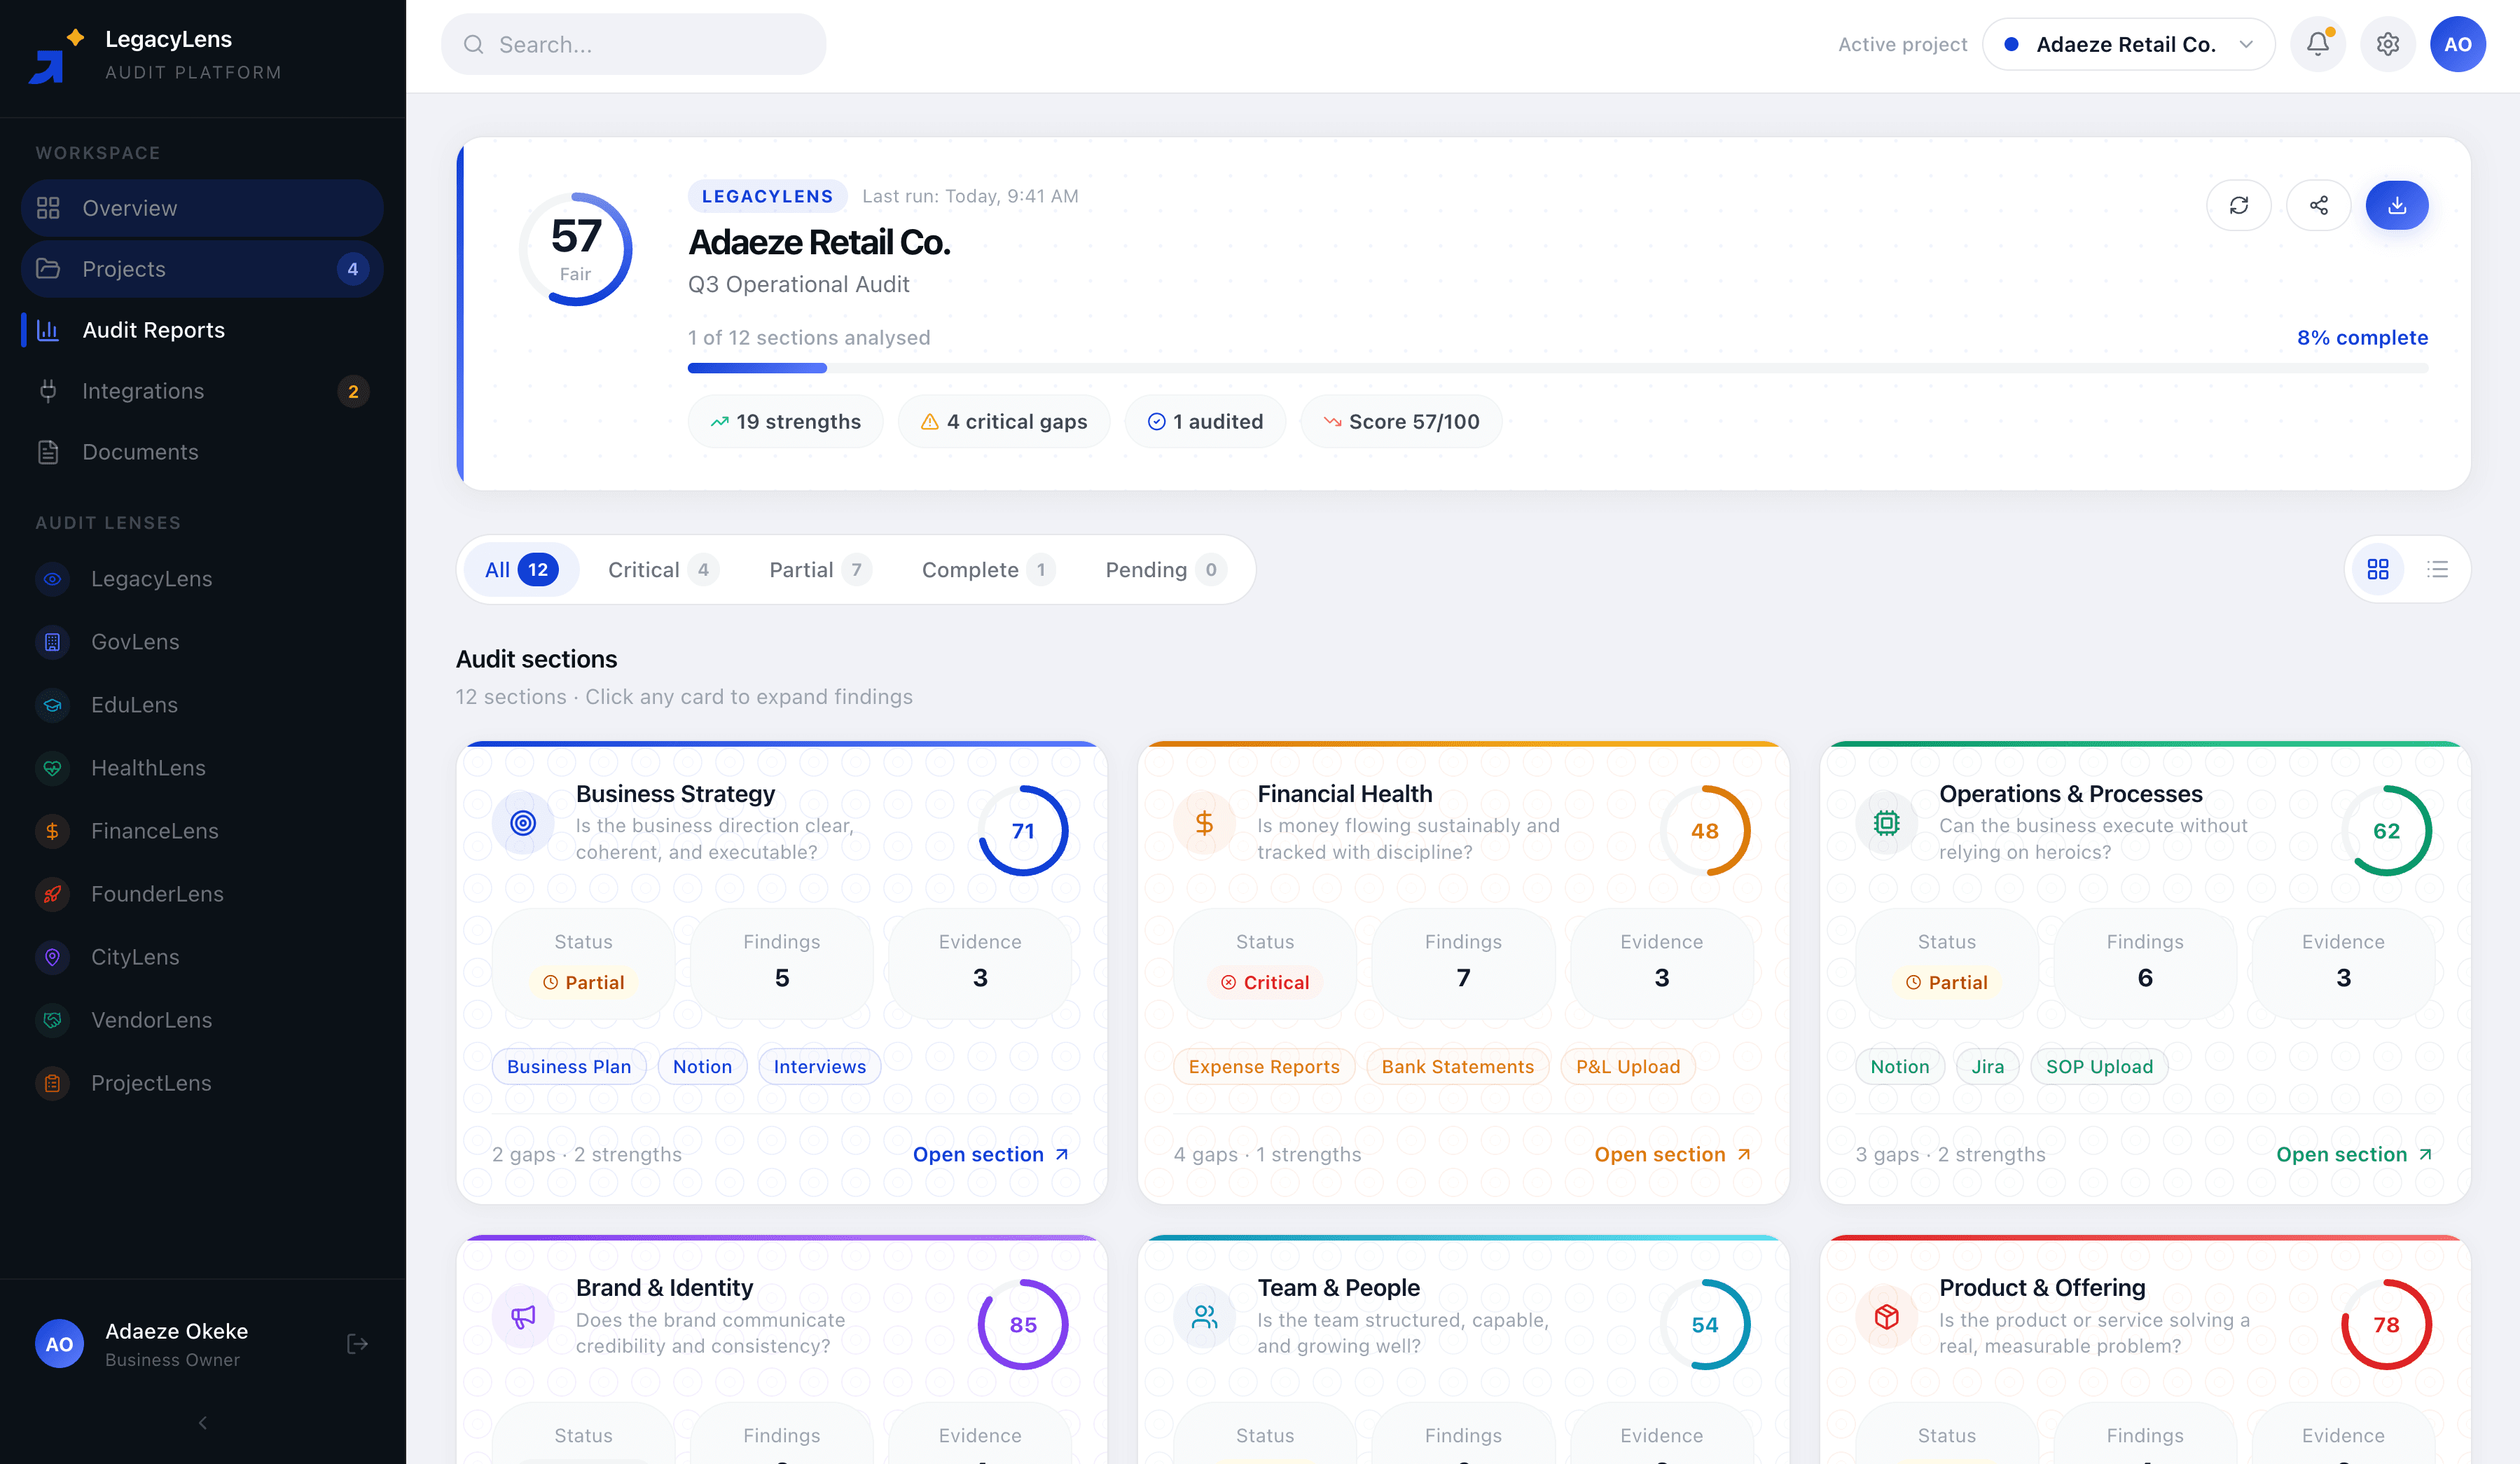The height and width of the screenshot is (1464, 2520).
Task: Click the log out icon beside Adaeze Okeke
Action: 357,1344
